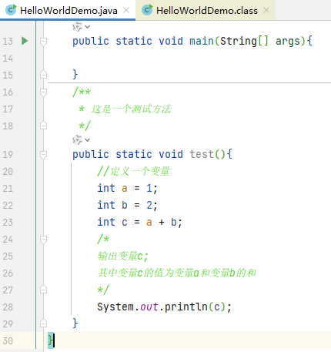
Task: Open the inlay hint icon above main method
Action: pos(77,26)
